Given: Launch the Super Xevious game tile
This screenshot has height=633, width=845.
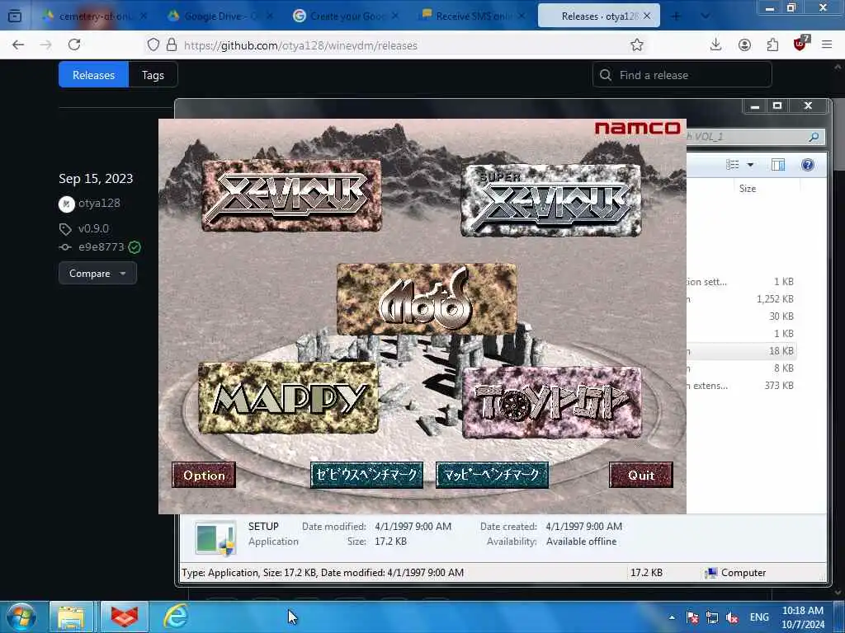Looking at the screenshot, I should point(550,200).
